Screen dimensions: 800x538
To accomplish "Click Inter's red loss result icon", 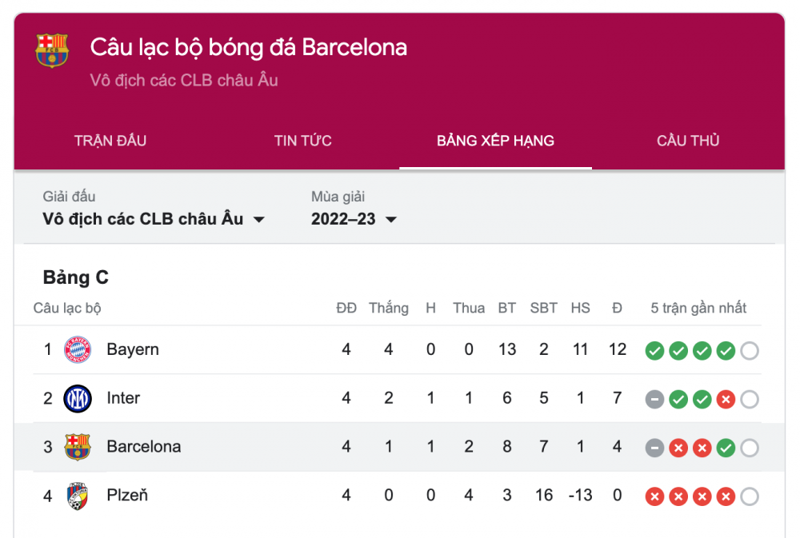I will 726,400.
